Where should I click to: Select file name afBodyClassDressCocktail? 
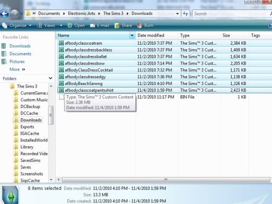click(89, 70)
